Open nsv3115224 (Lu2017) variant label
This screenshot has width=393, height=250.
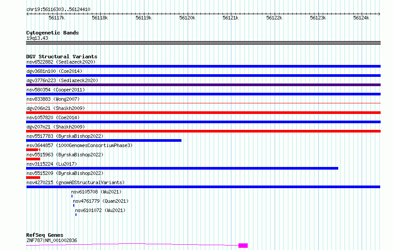coord(52,164)
